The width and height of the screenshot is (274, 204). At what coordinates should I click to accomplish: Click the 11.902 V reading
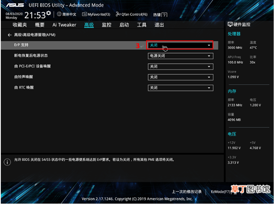pyautogui.click(x=234, y=148)
